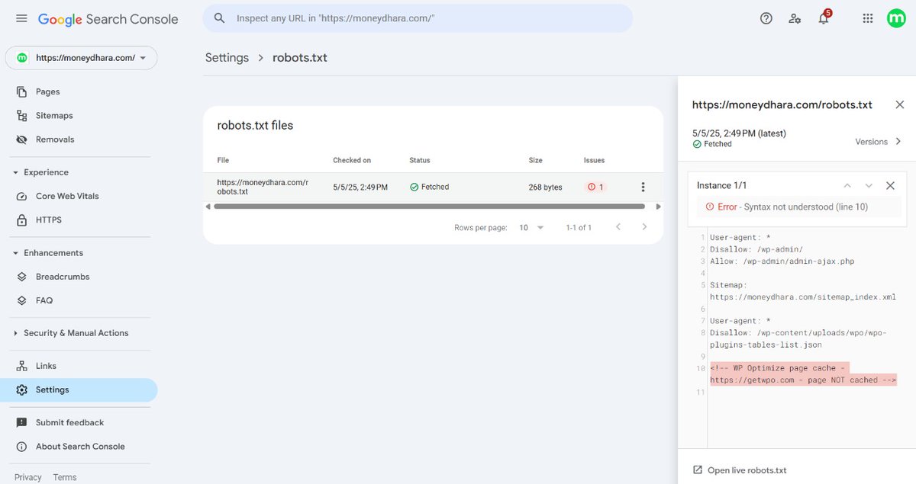Viewport: 916px width, 484px height.
Task: Open the Rows per page dropdown
Action: [x=532, y=228]
